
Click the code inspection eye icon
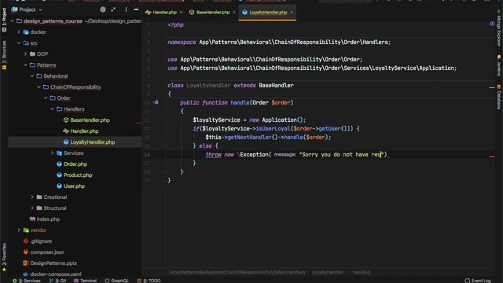492,24
